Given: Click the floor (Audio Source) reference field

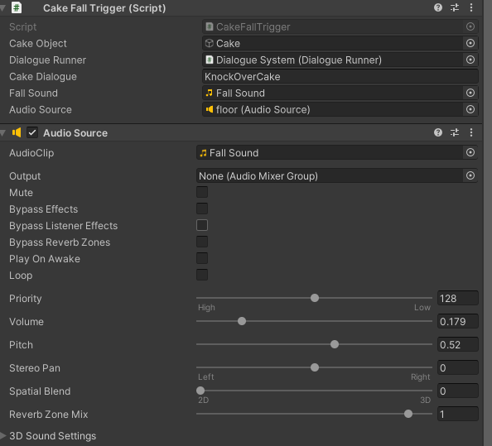Looking at the screenshot, I should tap(333, 109).
